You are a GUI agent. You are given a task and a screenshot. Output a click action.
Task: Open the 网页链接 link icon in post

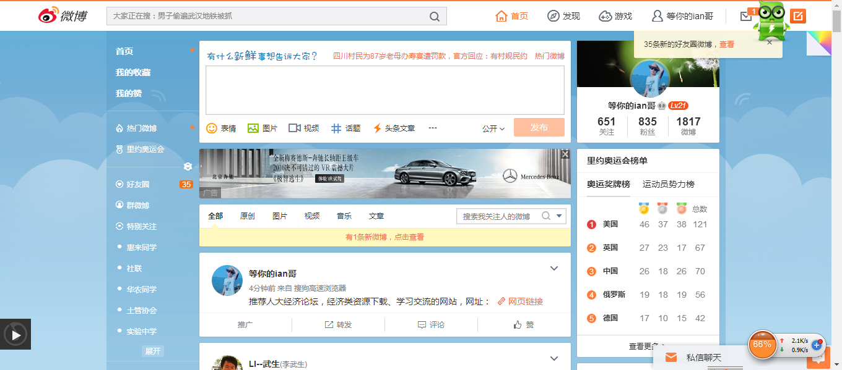point(501,301)
